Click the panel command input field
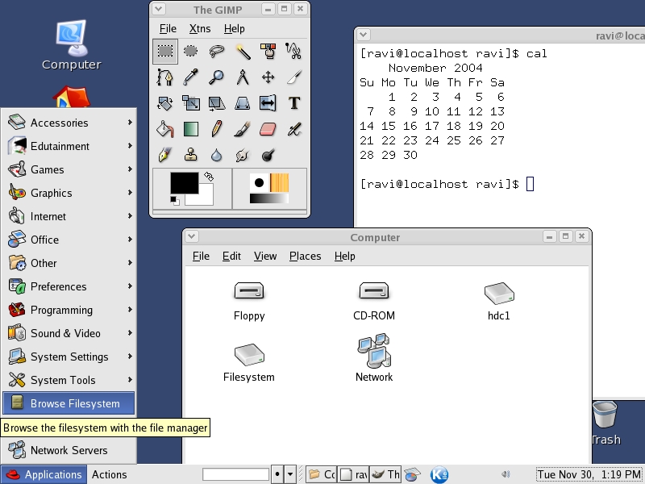Screen dimensions: 645x484 (235, 474)
